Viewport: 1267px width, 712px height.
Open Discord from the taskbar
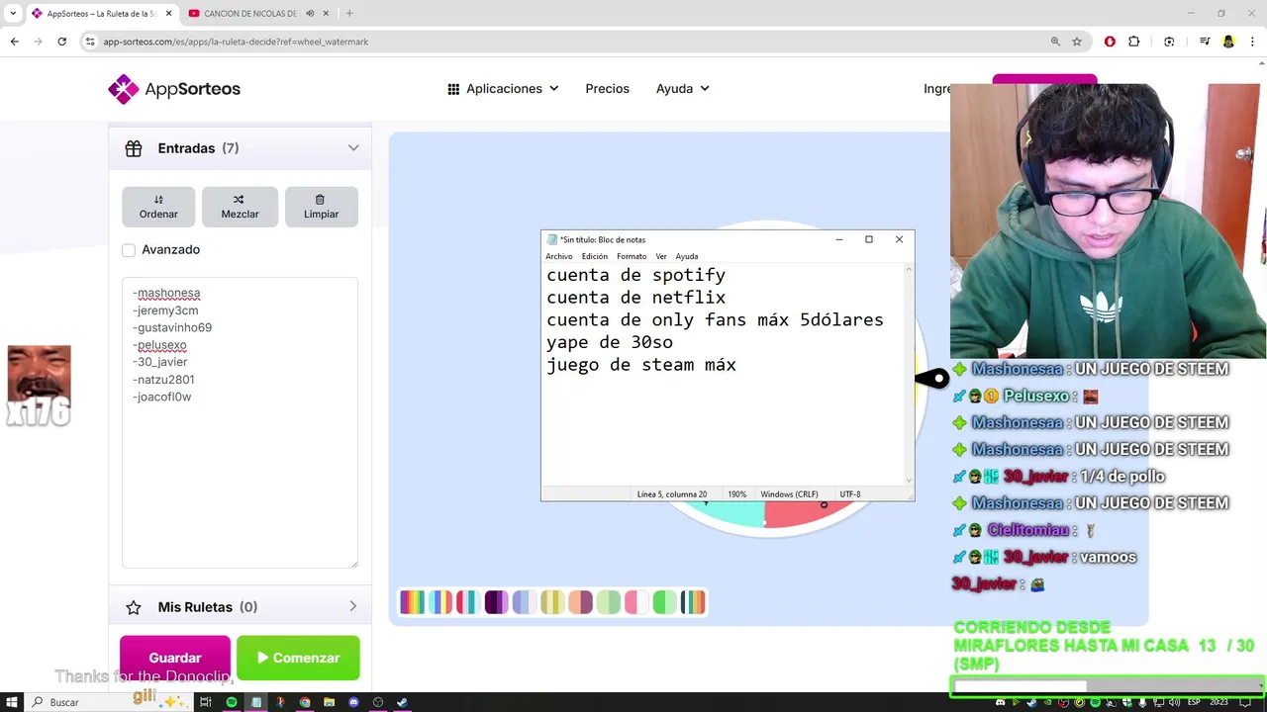[353, 702]
